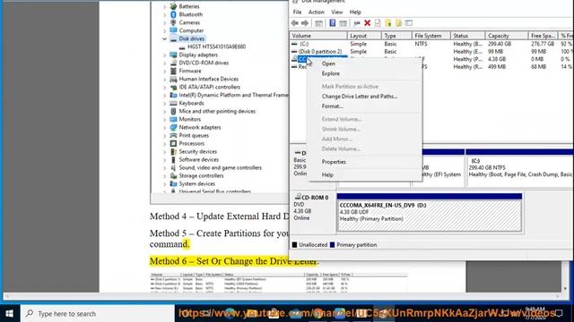The image size is (574, 322).
Task: Click the CD-ROM 0 disc icon
Action: coord(298,197)
